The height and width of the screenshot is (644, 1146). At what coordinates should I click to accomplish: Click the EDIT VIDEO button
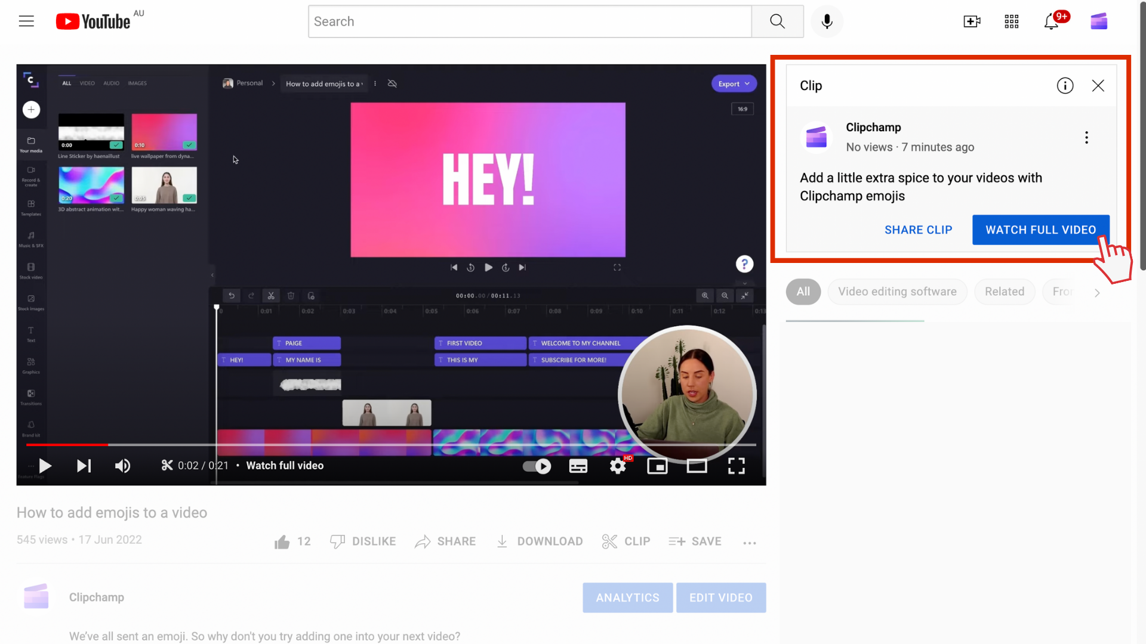(721, 597)
